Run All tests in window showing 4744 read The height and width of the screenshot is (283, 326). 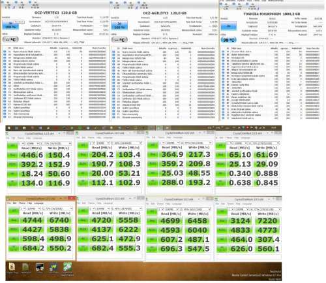click(14, 210)
